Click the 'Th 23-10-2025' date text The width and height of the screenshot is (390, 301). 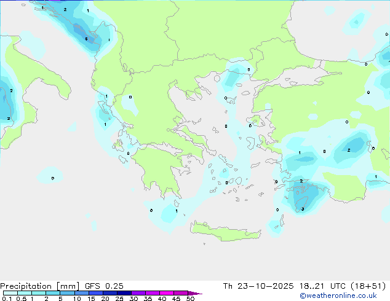click(x=258, y=286)
